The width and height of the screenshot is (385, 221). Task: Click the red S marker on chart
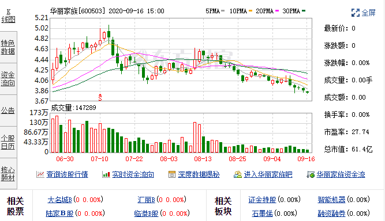(100, 97)
